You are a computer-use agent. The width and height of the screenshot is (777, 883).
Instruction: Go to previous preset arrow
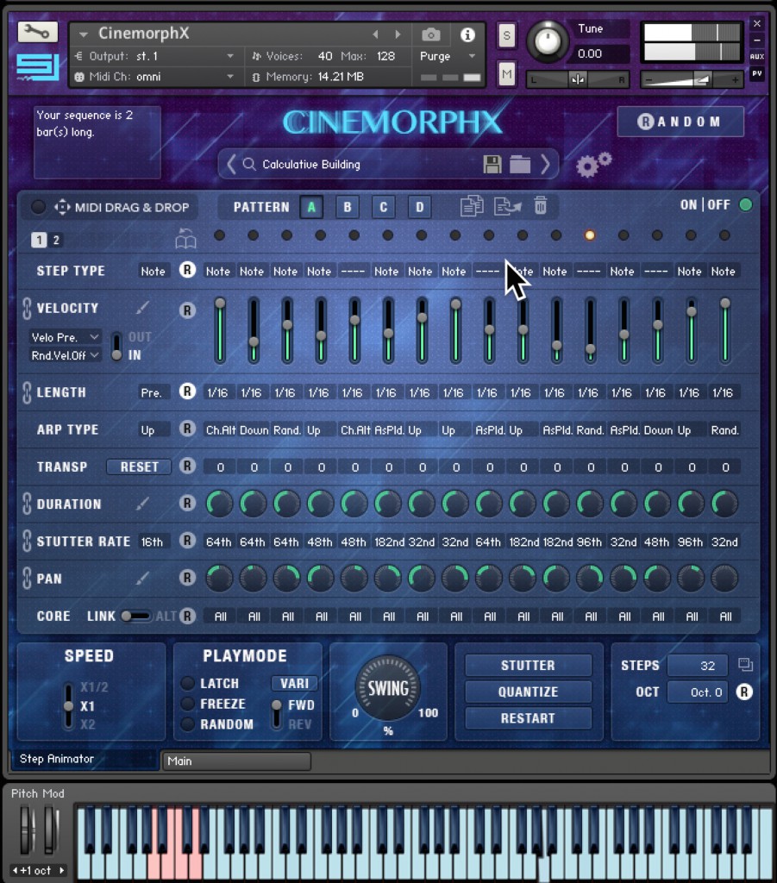231,165
